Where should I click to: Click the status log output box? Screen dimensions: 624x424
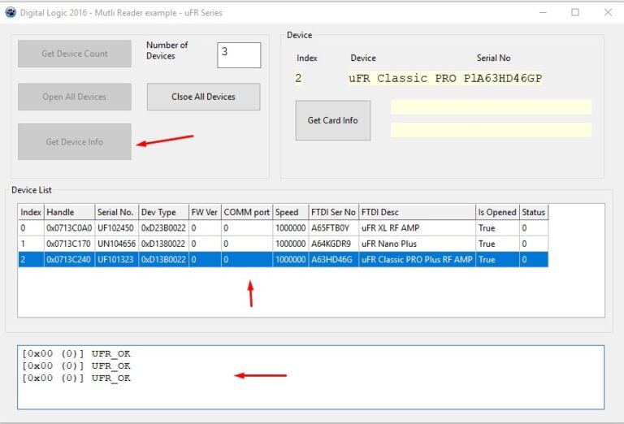pos(311,378)
